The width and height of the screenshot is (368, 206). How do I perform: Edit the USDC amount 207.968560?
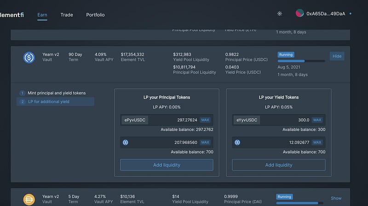[186, 143]
